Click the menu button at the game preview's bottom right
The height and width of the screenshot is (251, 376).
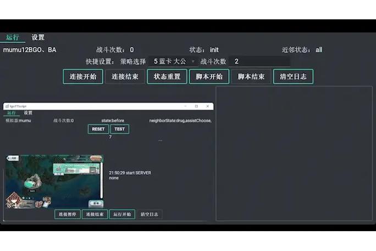click(x=96, y=204)
